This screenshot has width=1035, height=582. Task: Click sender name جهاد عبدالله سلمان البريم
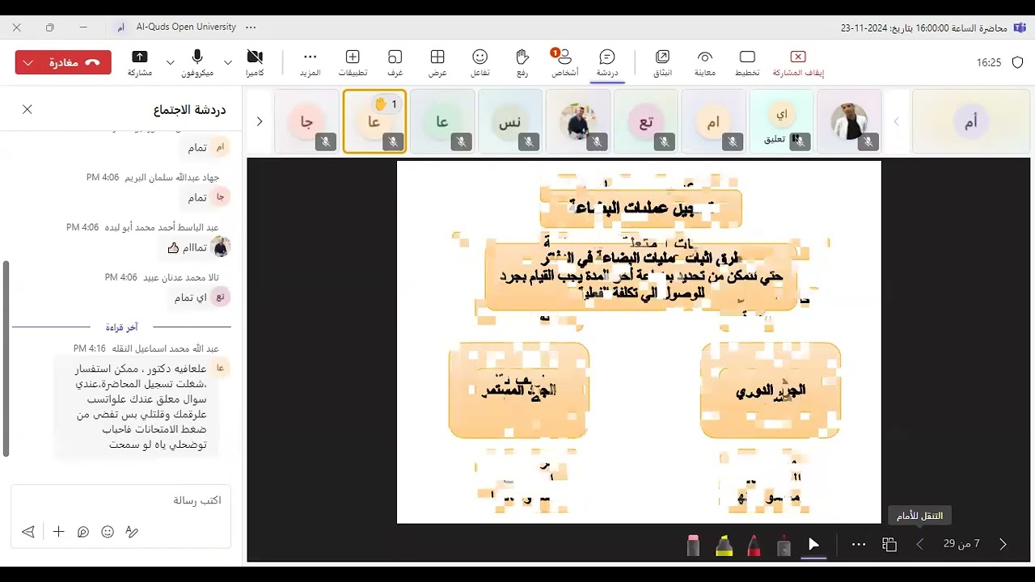pos(171,177)
